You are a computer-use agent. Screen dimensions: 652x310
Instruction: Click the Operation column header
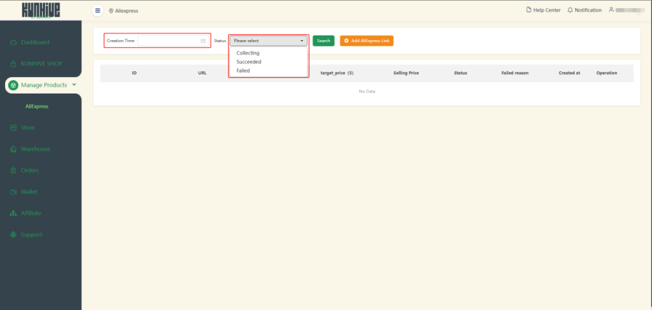[607, 73]
